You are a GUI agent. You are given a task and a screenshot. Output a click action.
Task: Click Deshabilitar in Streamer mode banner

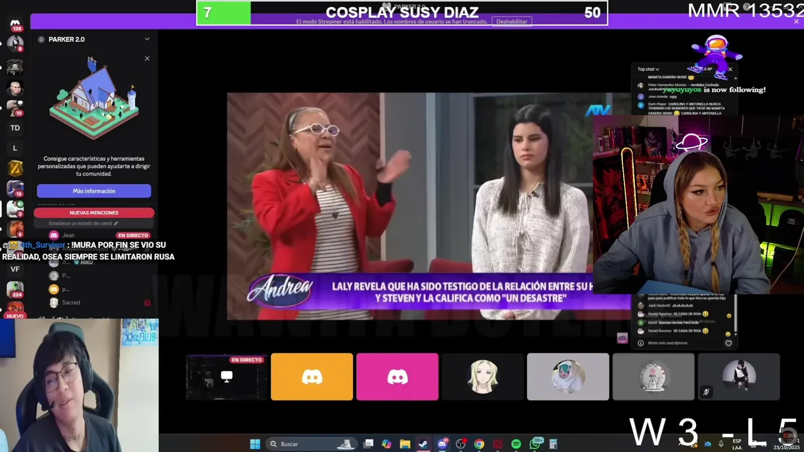coord(512,21)
